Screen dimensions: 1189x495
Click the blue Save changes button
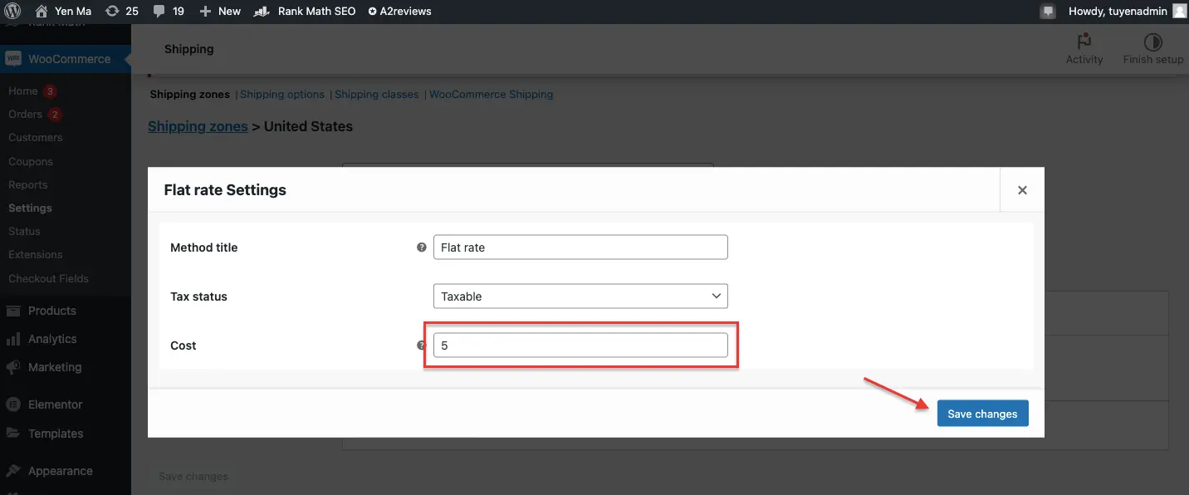(x=982, y=414)
